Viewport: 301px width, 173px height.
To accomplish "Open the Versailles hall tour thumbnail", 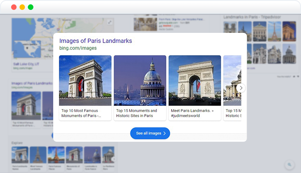I will point(145,24).
